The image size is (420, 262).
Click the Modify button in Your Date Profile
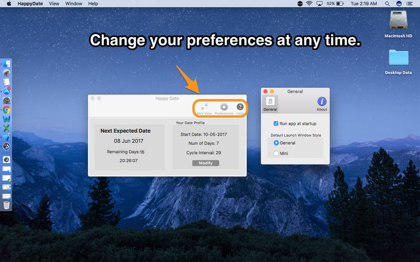(x=205, y=163)
